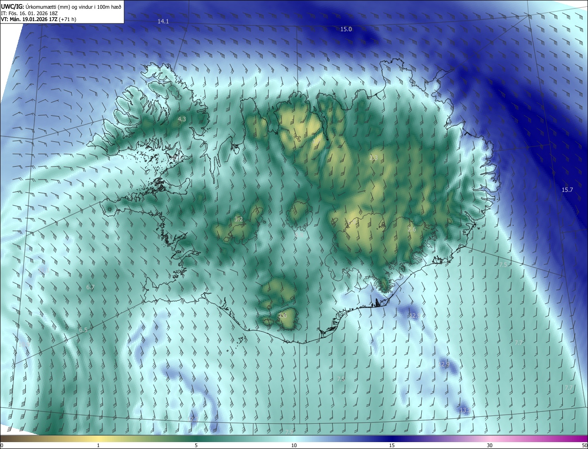Select the 'VT: Mán. 19.01.2026 17Z (+71 h)' line
The height and width of the screenshot is (449, 588).
point(39,19)
